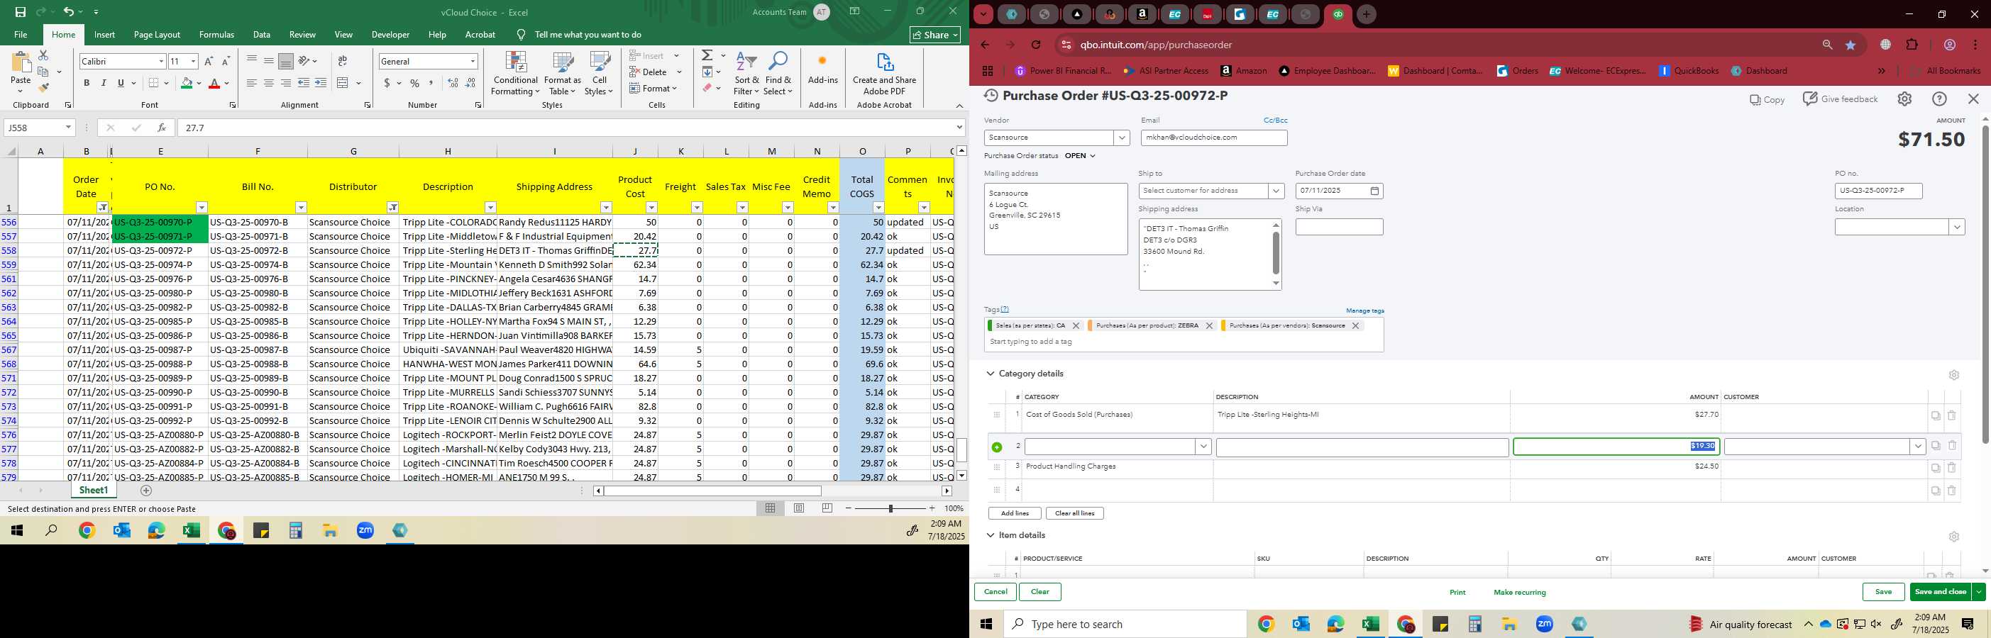Click the Excel Share button

point(935,35)
